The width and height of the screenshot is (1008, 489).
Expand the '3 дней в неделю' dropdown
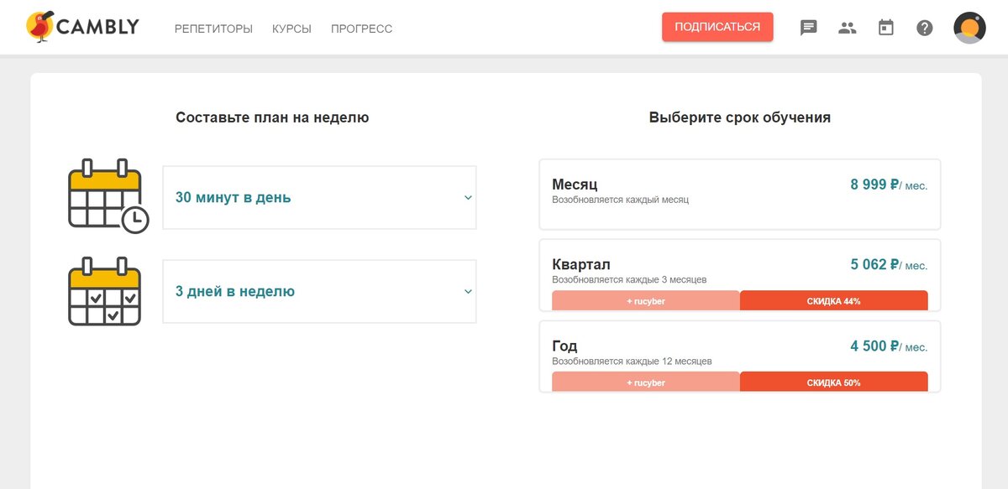tap(319, 292)
